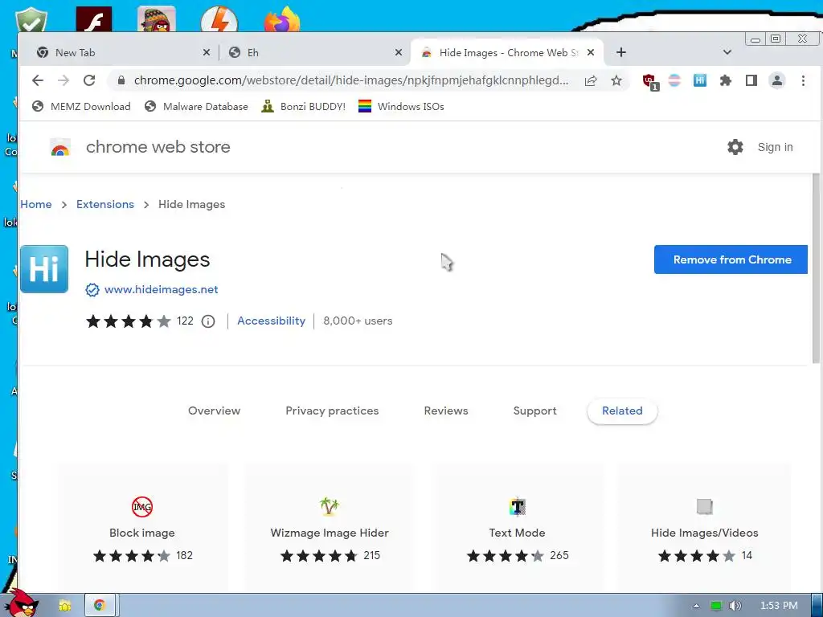Open the Reviews tab
823x617 pixels.
pos(445,411)
